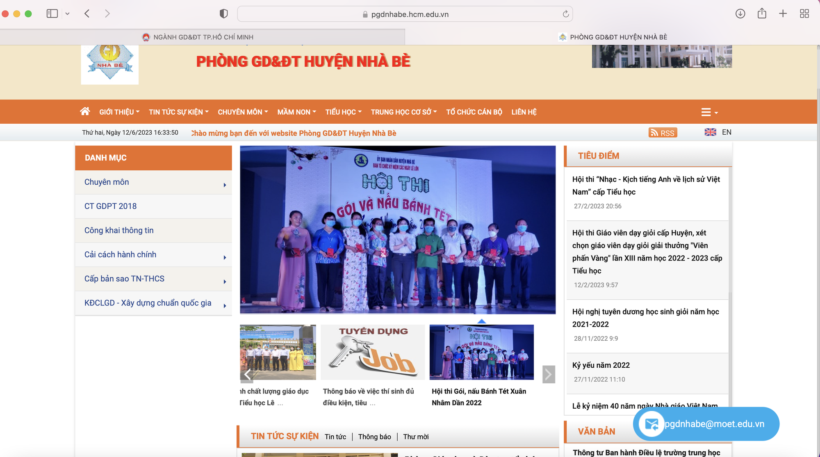
Task: Open the TRUNG HỌC CƠ SỞ dropdown
Action: coord(404,112)
